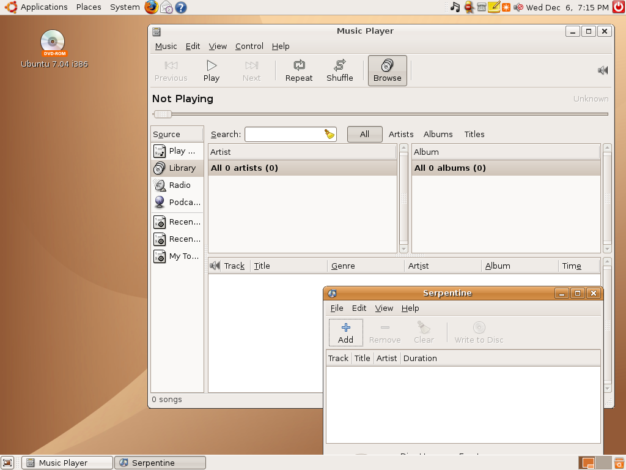This screenshot has height=470, width=626.
Task: Select the 'All 0 artists (0)' row
Action: click(302, 168)
